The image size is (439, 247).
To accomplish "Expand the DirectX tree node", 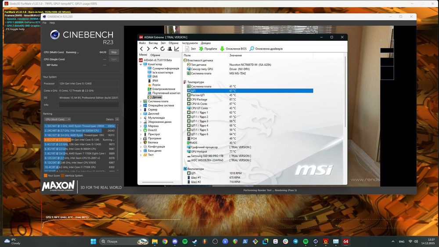I will [141, 130].
